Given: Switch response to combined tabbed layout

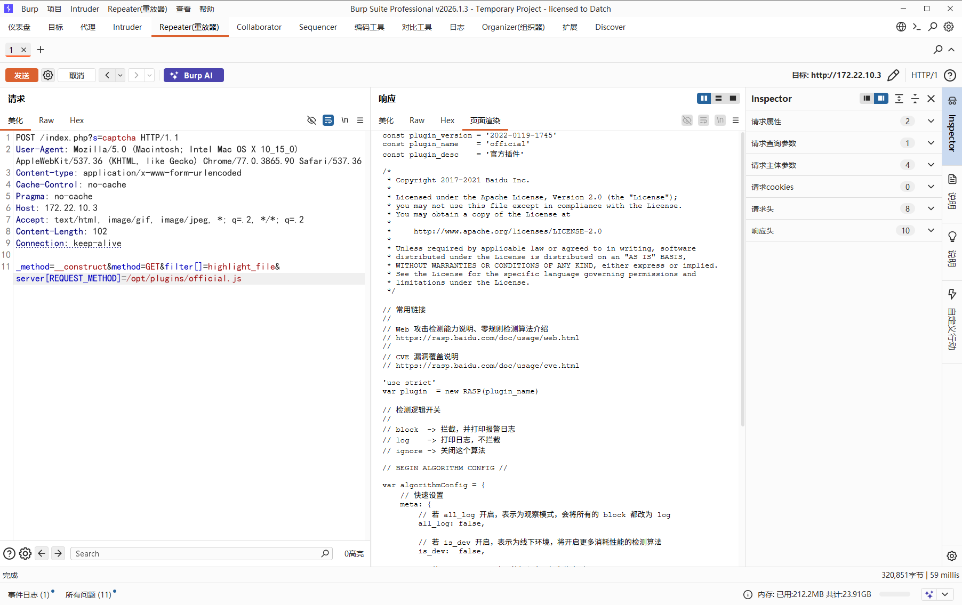Looking at the screenshot, I should click(x=733, y=98).
